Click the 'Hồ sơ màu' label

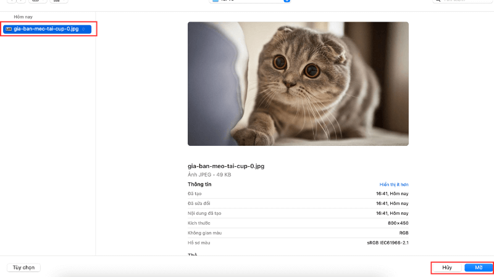[199, 243]
